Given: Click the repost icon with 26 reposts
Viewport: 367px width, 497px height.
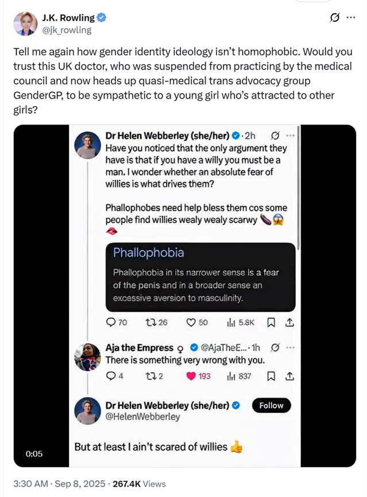Looking at the screenshot, I should tap(150, 323).
